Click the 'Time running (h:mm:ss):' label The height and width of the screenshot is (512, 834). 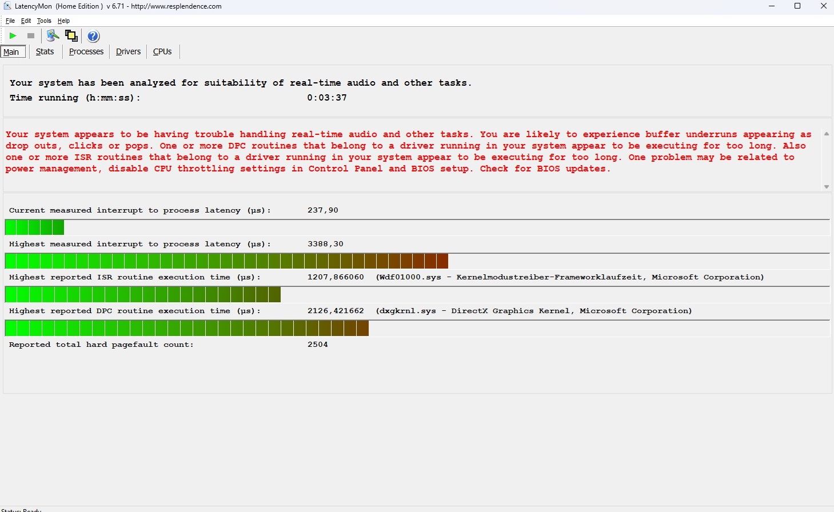pos(75,98)
